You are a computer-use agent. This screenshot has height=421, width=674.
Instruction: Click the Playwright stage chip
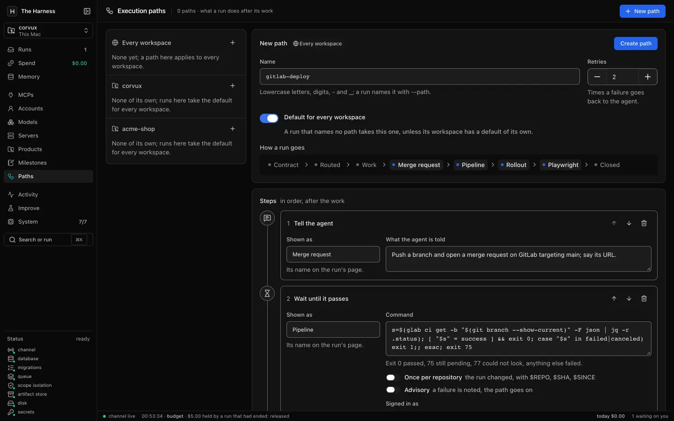560,165
